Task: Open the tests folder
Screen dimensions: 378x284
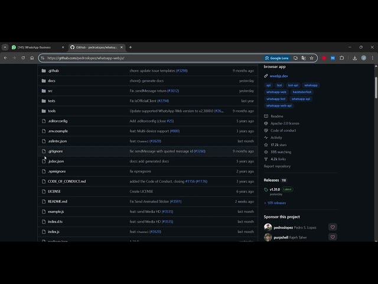Action: 51,101
